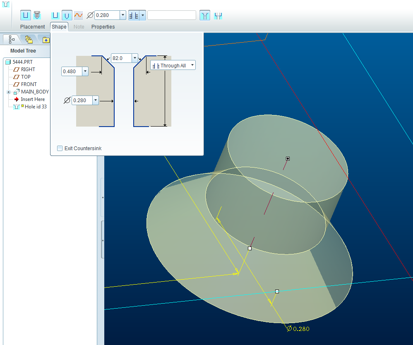Select the Simple hole type icon
The image size is (413, 345).
pyautogui.click(x=25, y=15)
